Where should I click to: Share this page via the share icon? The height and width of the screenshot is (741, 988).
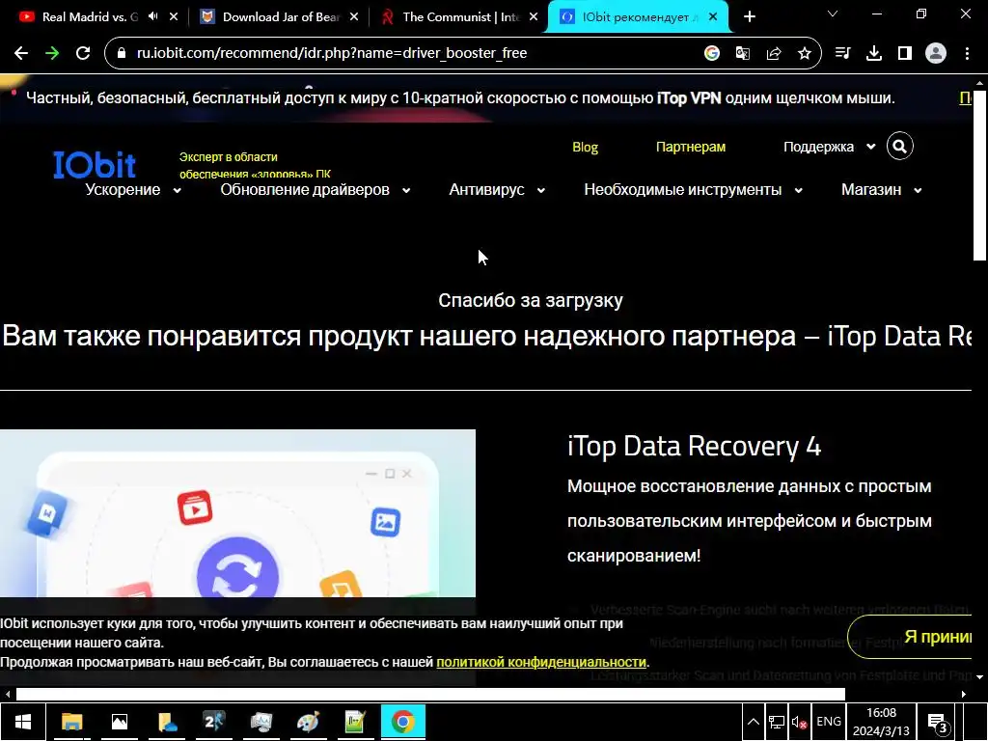[x=774, y=54]
